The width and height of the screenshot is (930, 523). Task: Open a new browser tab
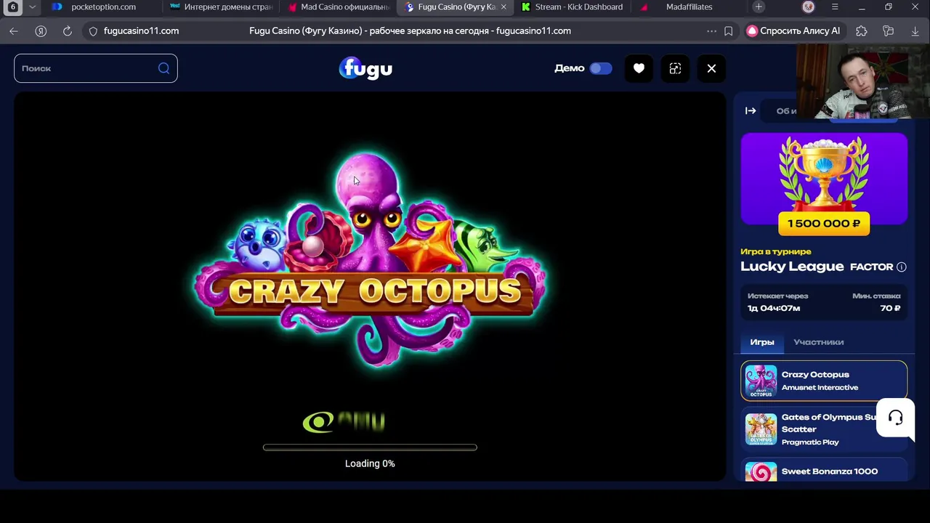[x=759, y=7]
